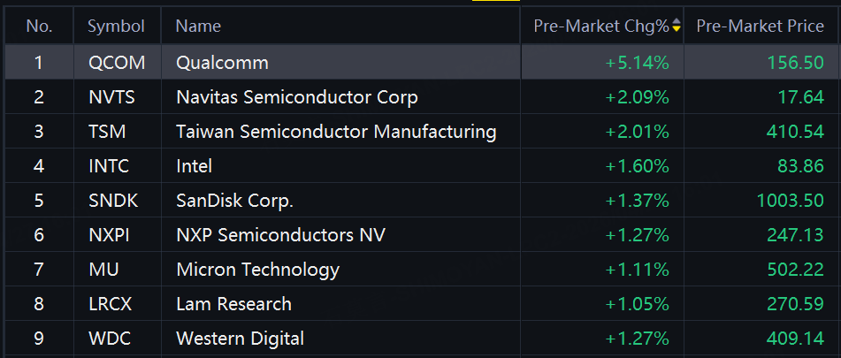Open Micron Technology quote

423,269
